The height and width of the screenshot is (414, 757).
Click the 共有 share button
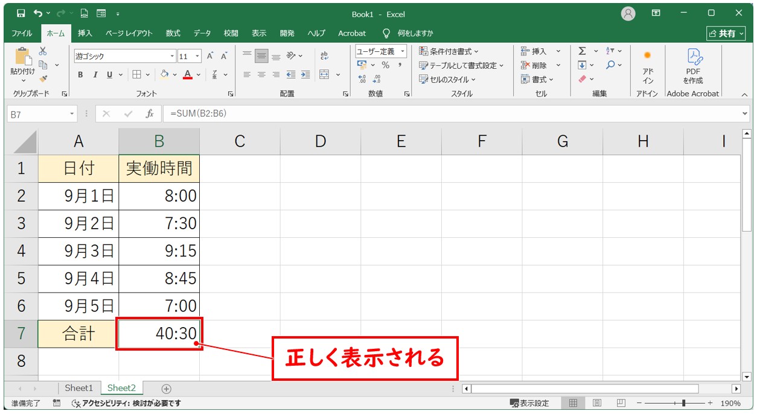pyautogui.click(x=726, y=33)
